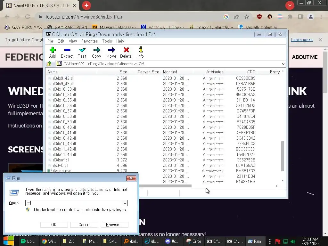The width and height of the screenshot is (328, 246).
Task: Expand the Run dialog Open dropdown
Action: [125, 203]
